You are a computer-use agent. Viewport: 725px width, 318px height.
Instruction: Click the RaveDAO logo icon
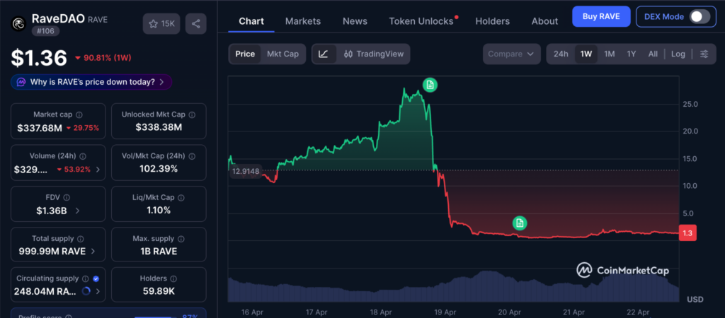point(18,23)
